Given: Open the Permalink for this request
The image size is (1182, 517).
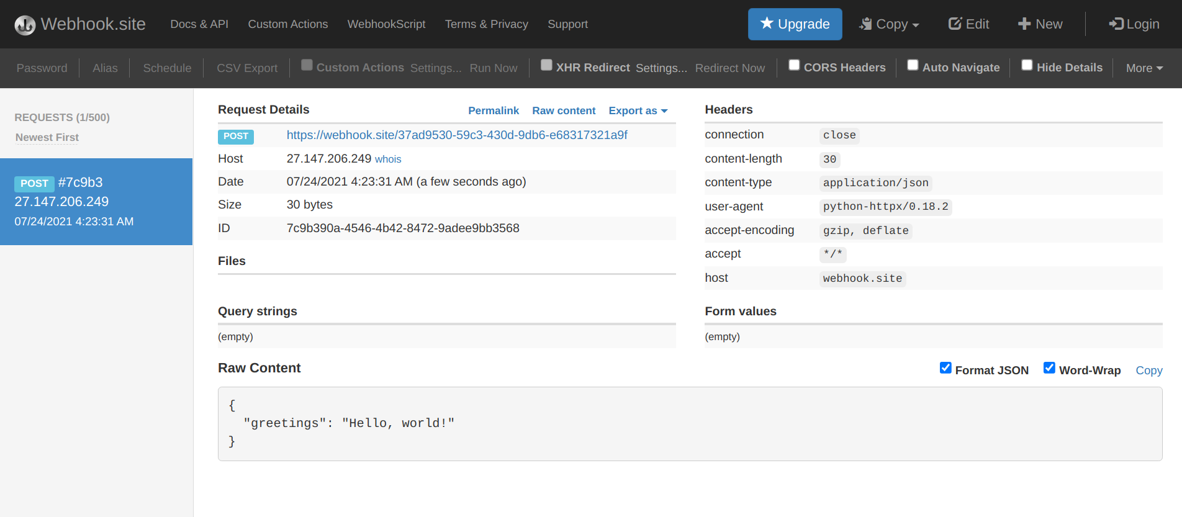Looking at the screenshot, I should 494,110.
